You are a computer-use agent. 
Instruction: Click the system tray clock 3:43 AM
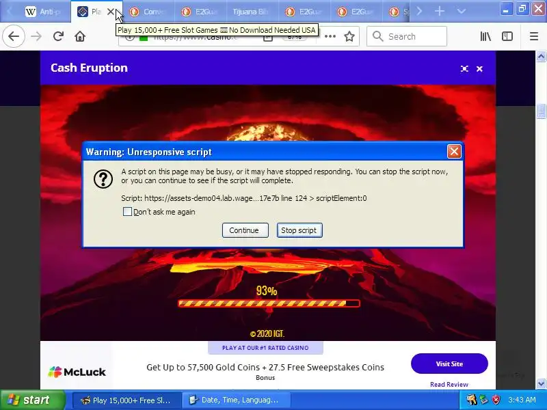point(522,400)
